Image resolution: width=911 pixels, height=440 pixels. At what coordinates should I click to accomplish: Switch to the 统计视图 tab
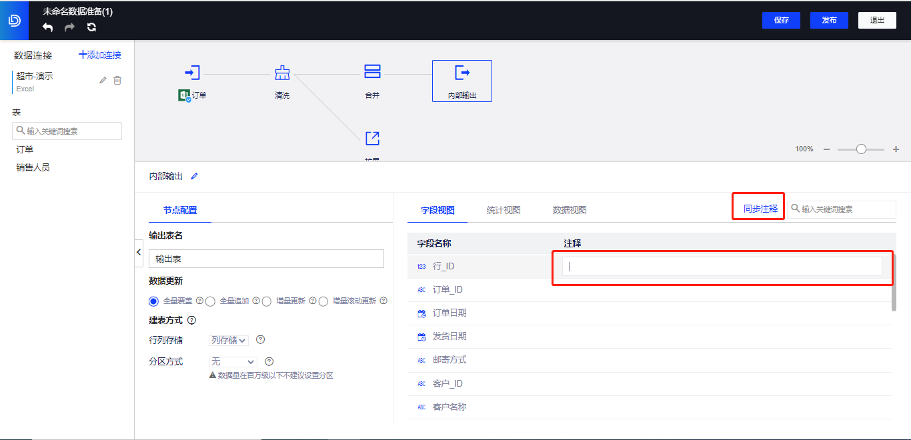point(503,209)
